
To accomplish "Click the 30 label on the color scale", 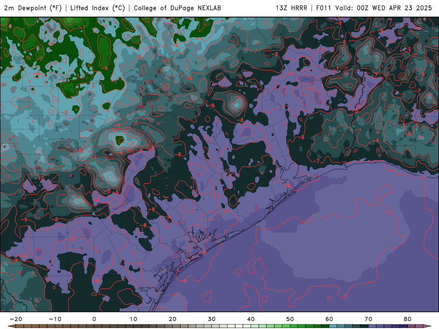I will coord(212,319).
